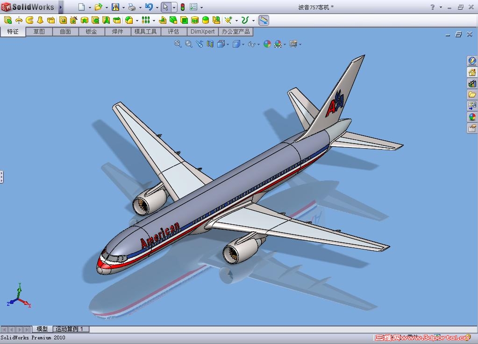Toggle the Select cursor tool
Image resolution: width=478 pixels, height=344 pixels.
[165, 7]
